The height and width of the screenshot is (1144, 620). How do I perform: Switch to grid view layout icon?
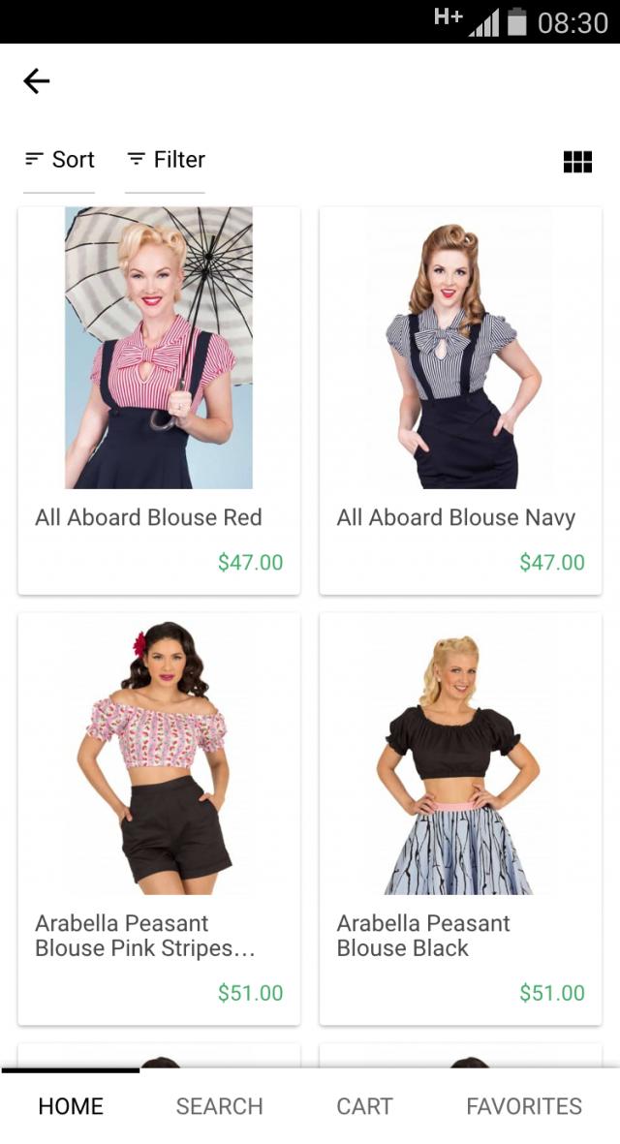click(577, 161)
